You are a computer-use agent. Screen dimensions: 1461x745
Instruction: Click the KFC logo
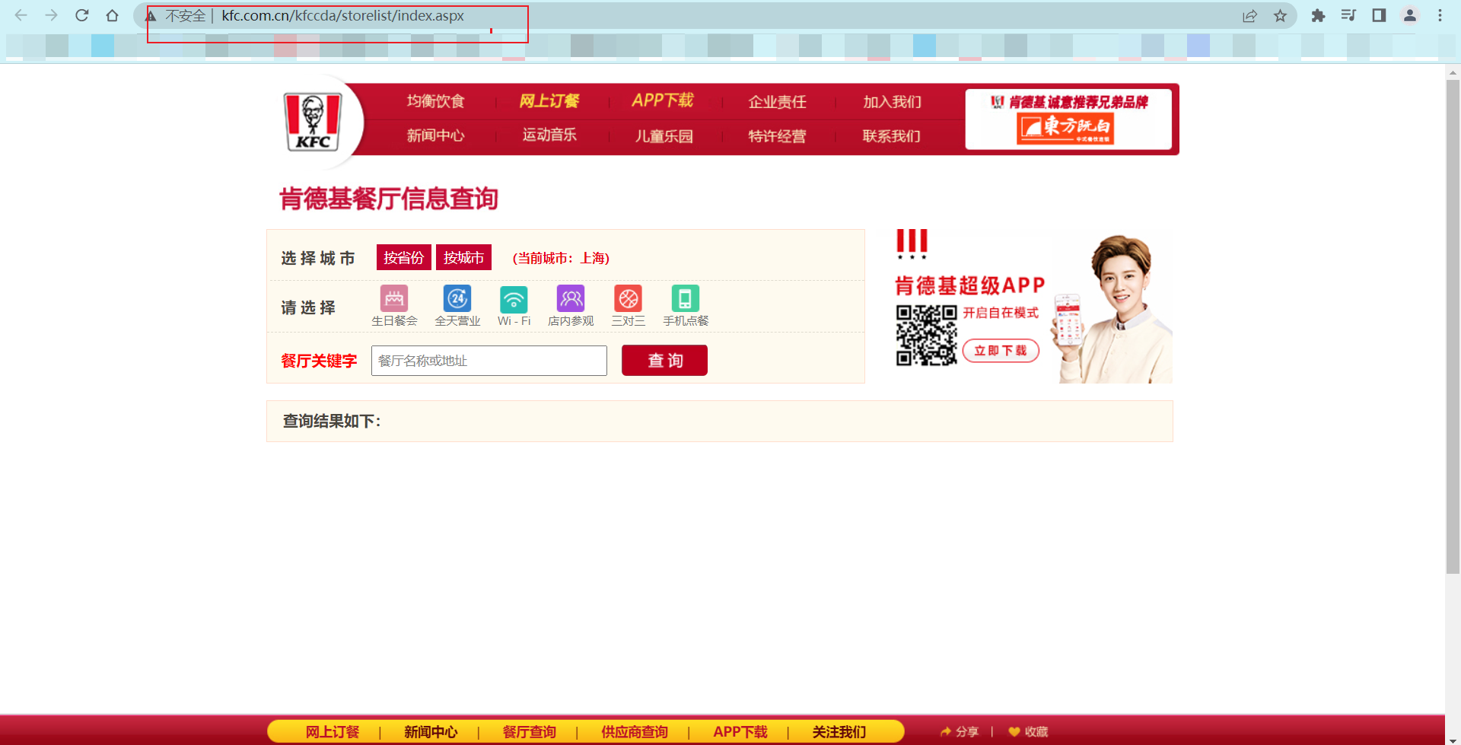pos(313,122)
